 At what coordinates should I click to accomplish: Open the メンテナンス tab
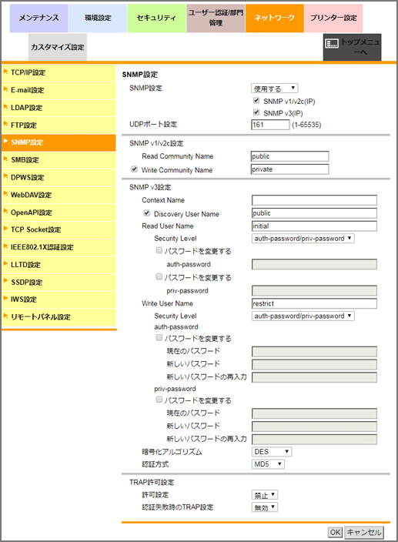tap(38, 18)
